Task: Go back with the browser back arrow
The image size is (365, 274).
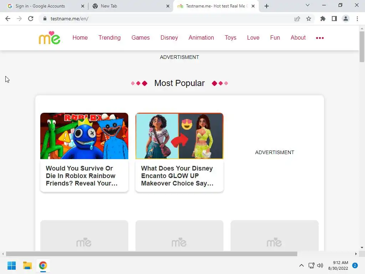Action: 8,19
